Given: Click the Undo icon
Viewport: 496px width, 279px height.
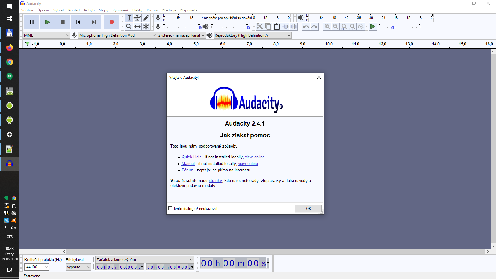Looking at the screenshot, I should coord(306,27).
